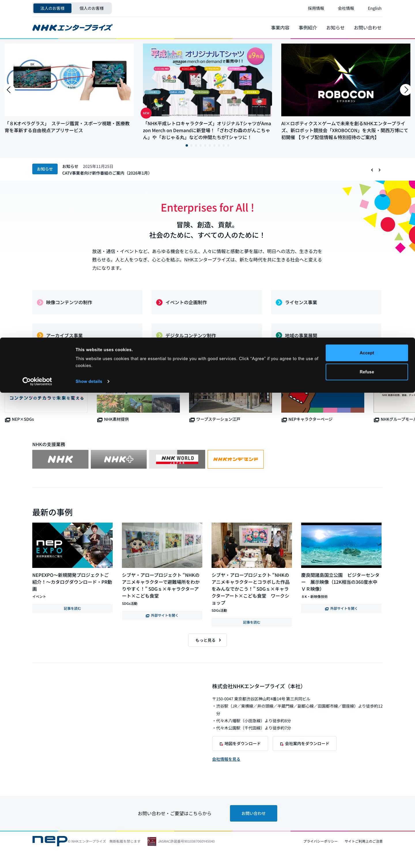
Task: Switch to 個人のお客様 tab
Action: pos(92,8)
